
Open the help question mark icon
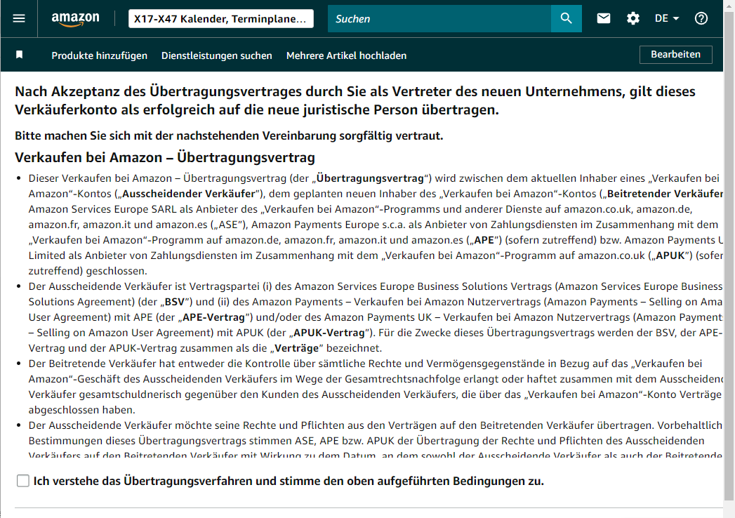701,18
